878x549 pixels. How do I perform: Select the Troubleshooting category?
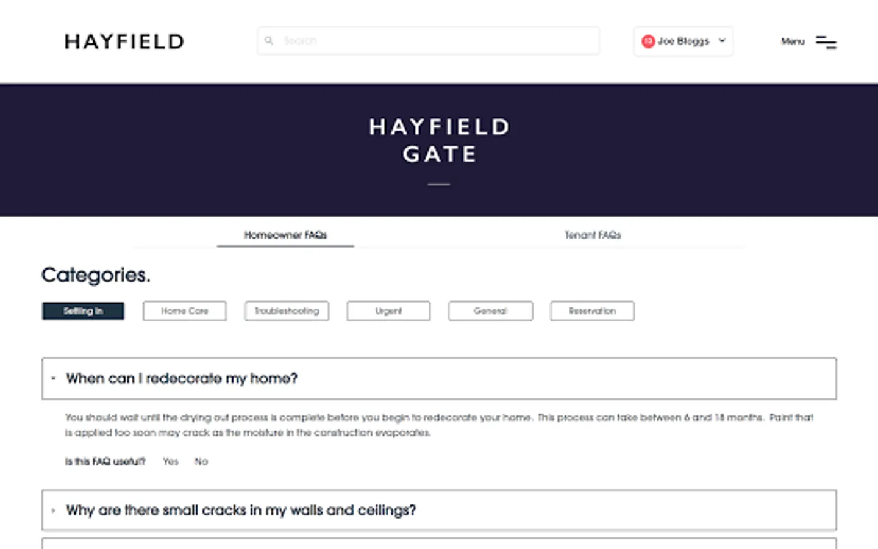tap(287, 311)
